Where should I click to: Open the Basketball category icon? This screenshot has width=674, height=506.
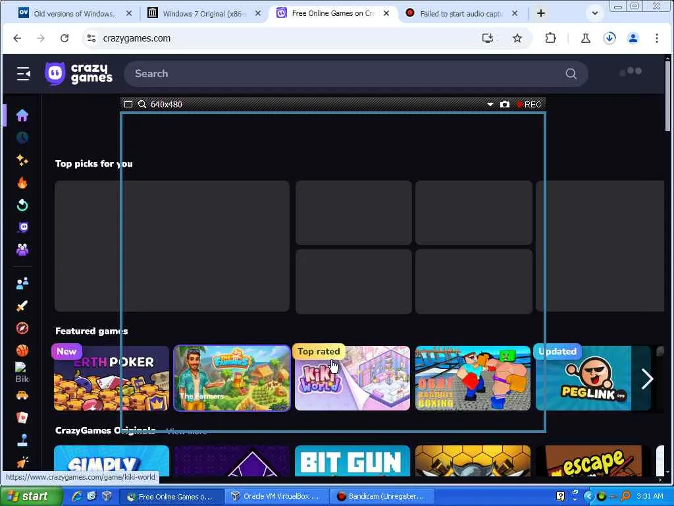(x=22, y=351)
